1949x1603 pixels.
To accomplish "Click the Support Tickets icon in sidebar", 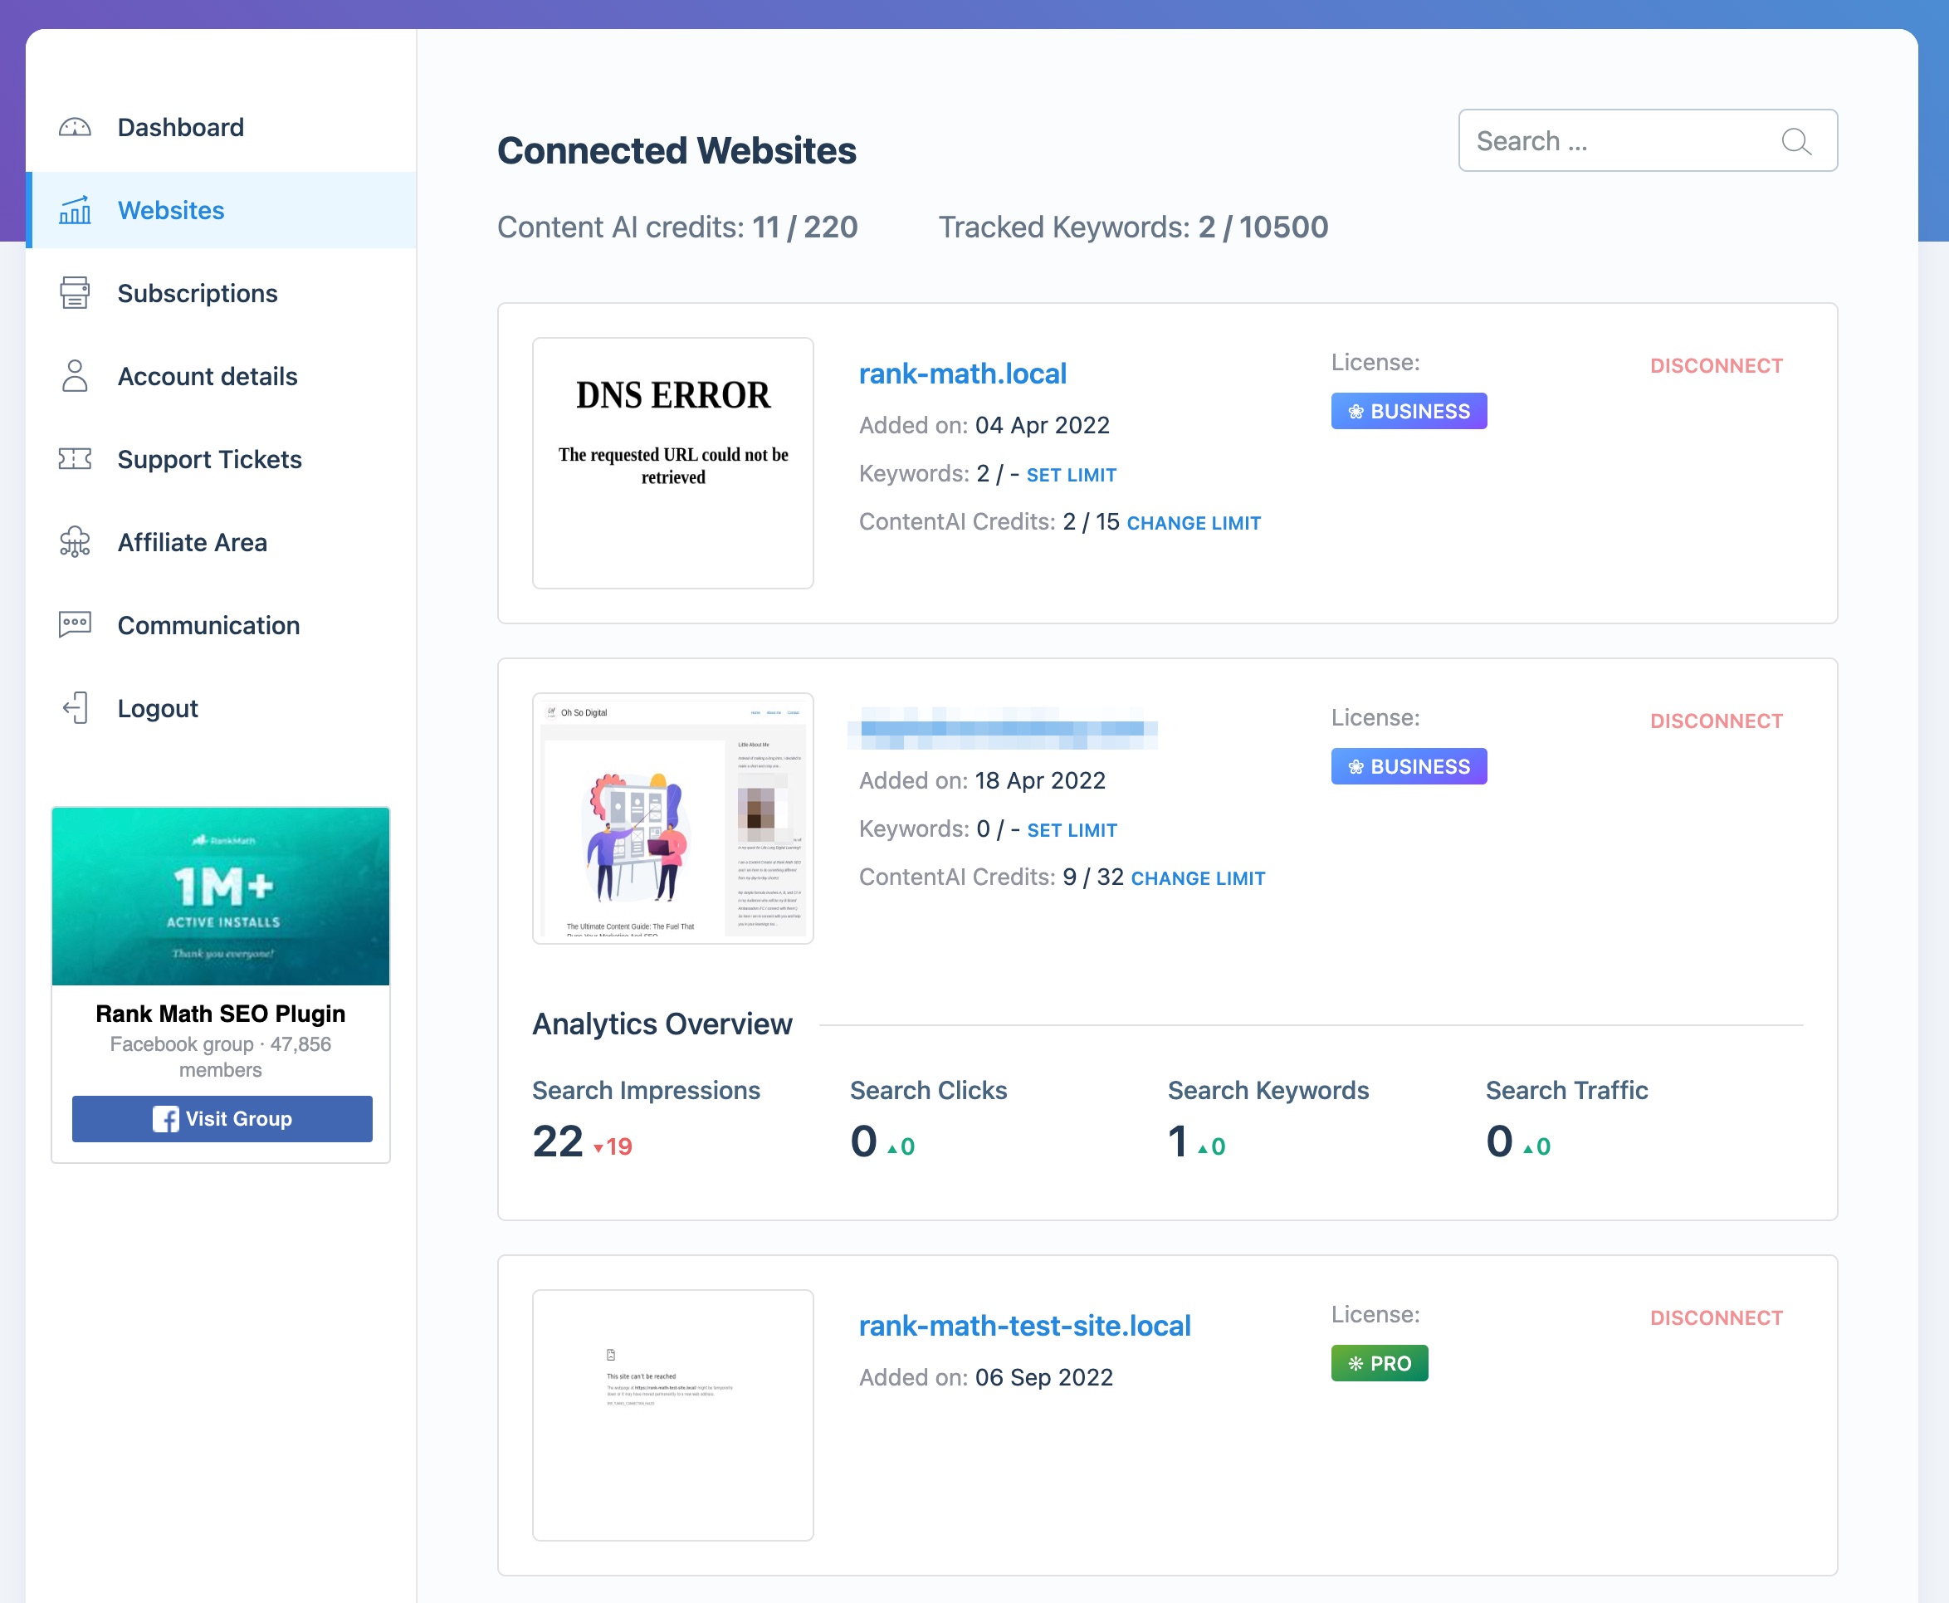I will [x=75, y=458].
